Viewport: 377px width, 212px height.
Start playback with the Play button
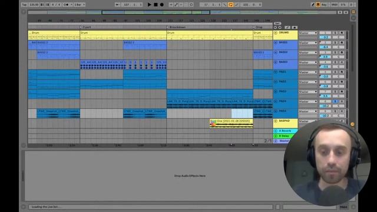(149, 5)
